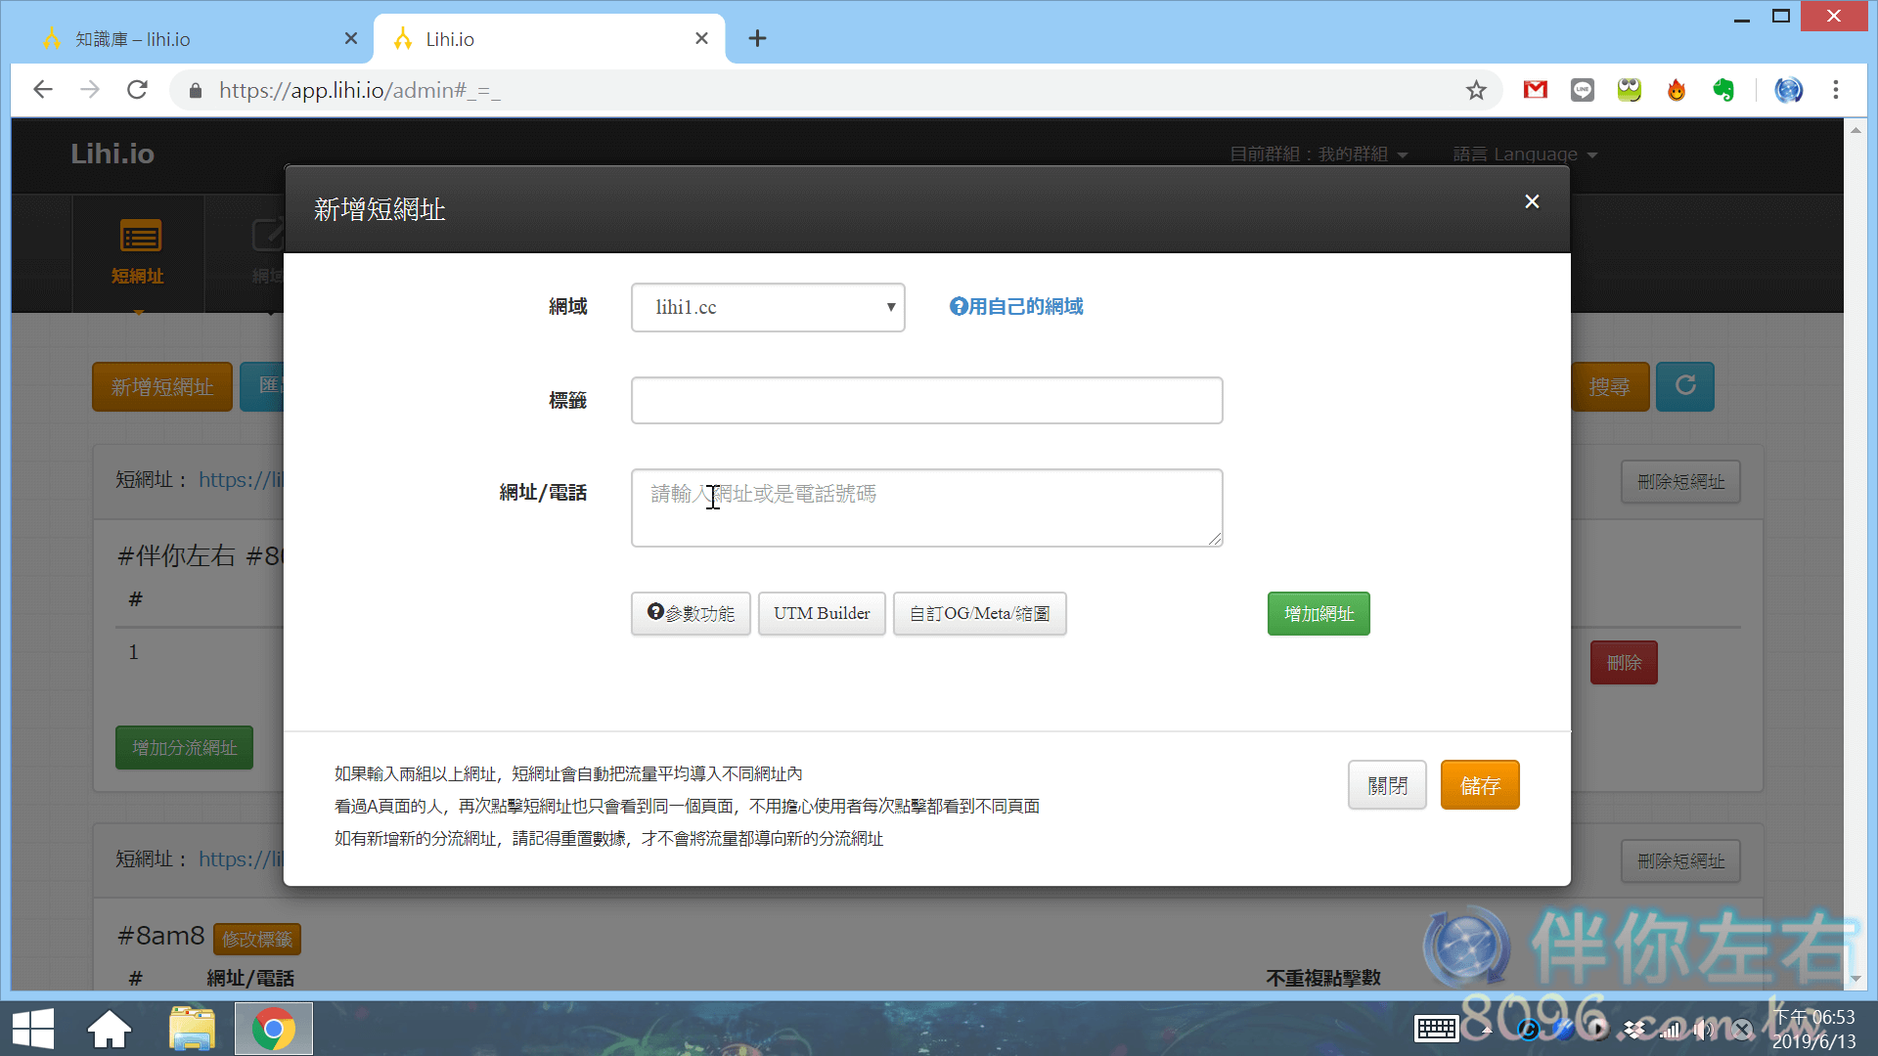
Task: Open File Explorer from taskbar
Action: tap(192, 1030)
